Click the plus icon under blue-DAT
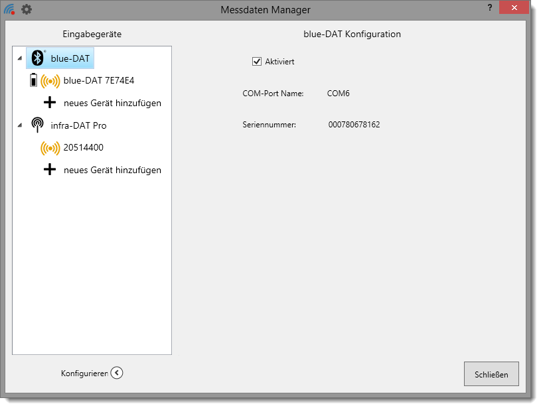The width and height of the screenshot is (541, 408). tap(50, 103)
